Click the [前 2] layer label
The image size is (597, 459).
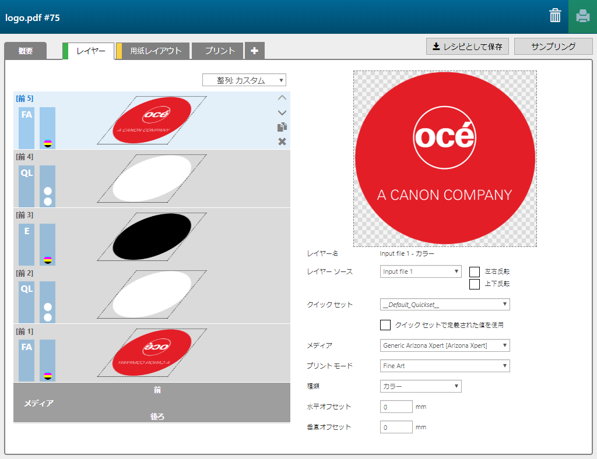click(x=24, y=273)
